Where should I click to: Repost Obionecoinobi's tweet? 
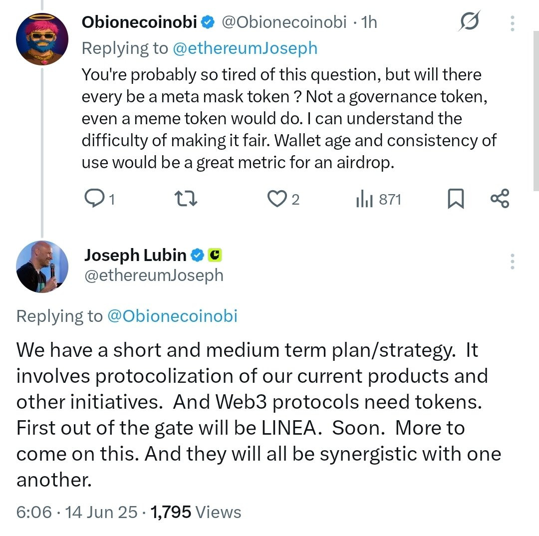click(x=186, y=199)
